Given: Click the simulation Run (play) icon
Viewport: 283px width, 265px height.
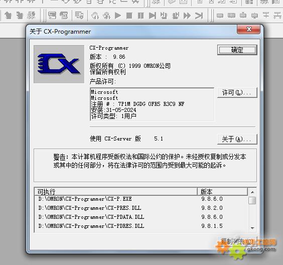Looking at the screenshot, I should 118,16.
